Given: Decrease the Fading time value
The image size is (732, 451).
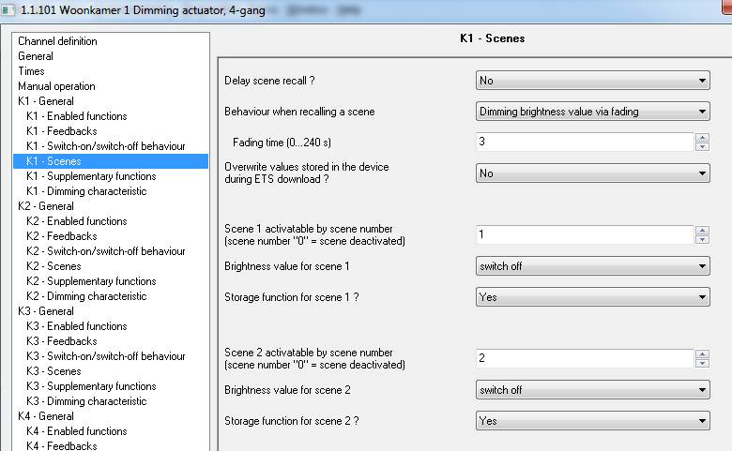Looking at the screenshot, I should (702, 146).
